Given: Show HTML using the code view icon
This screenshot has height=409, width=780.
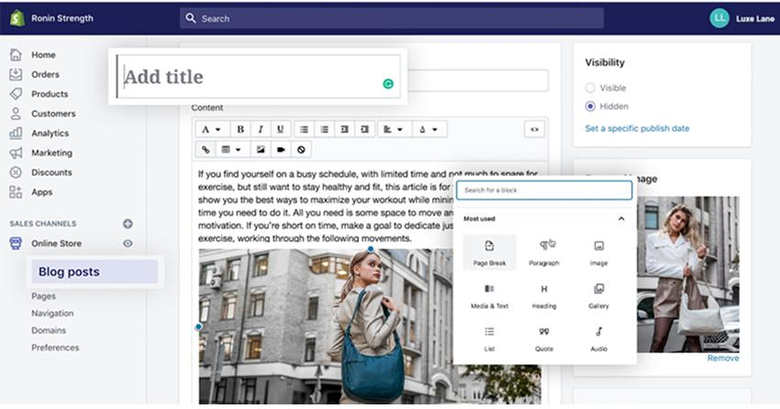Looking at the screenshot, I should click(x=534, y=129).
